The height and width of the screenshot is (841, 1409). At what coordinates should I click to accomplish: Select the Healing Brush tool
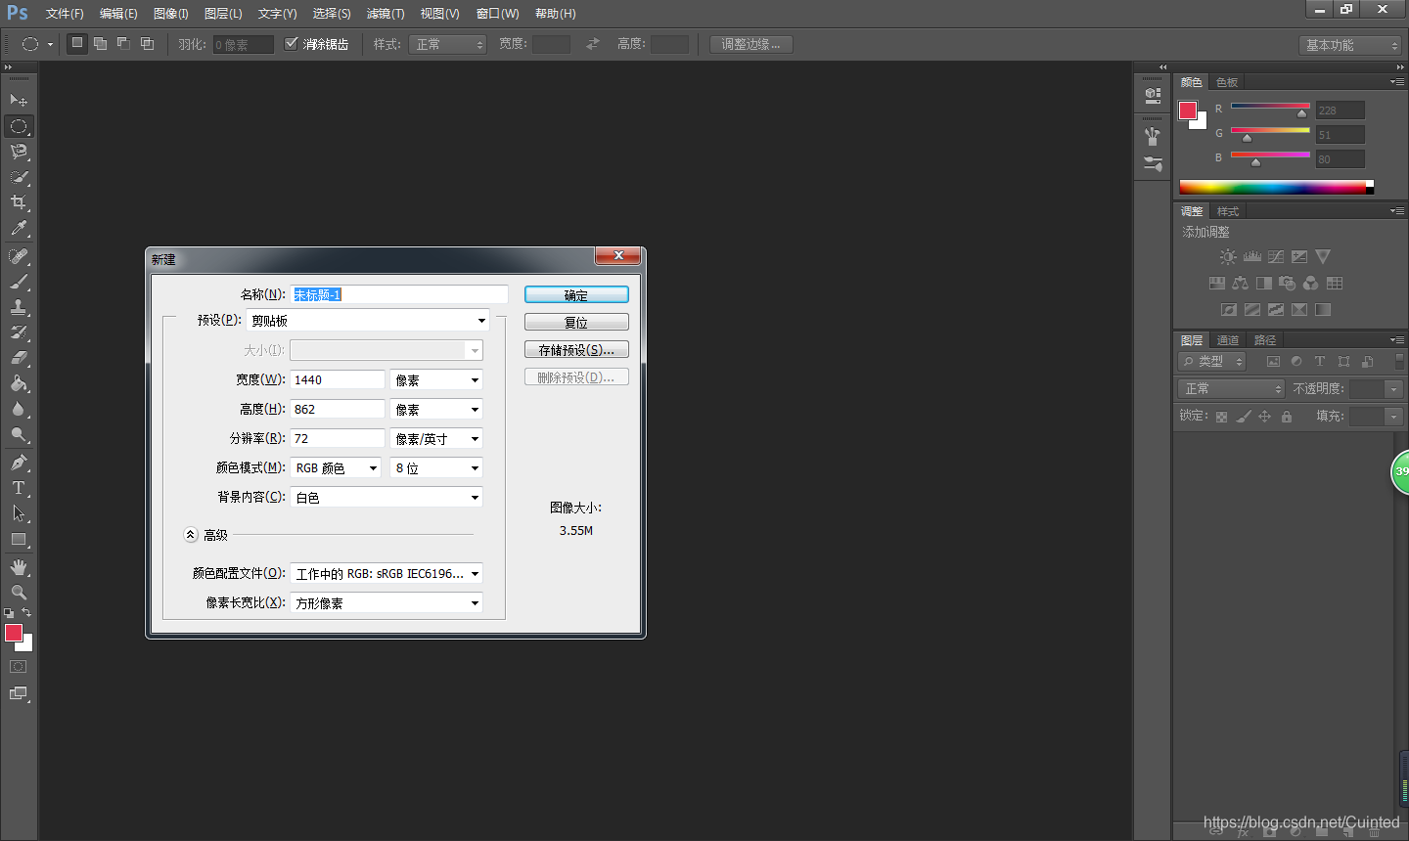click(19, 256)
